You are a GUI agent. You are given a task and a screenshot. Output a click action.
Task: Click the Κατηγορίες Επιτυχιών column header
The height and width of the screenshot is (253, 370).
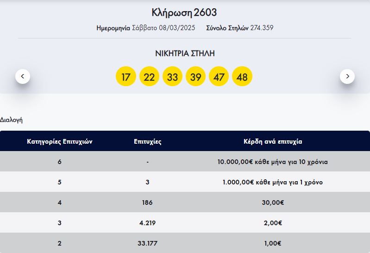(x=60, y=141)
